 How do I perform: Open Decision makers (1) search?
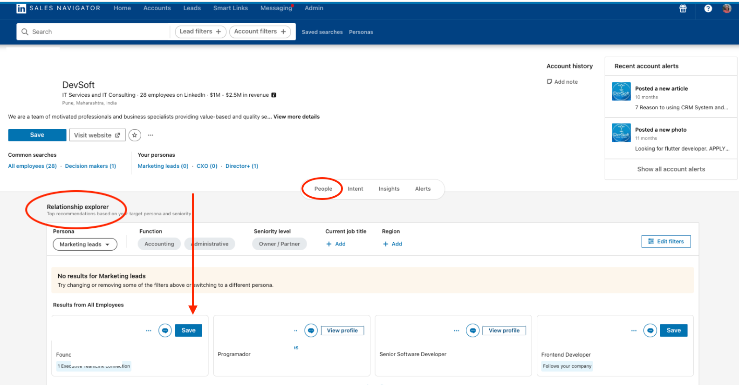pos(91,166)
